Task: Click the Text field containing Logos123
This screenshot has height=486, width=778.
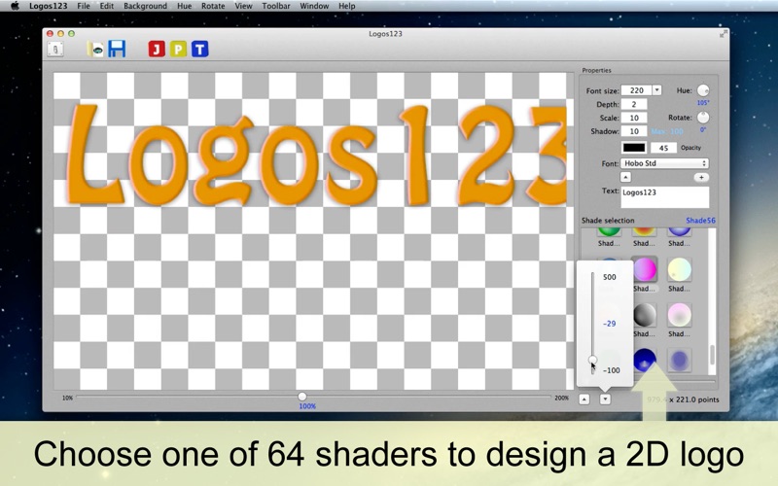Action: coord(665,197)
